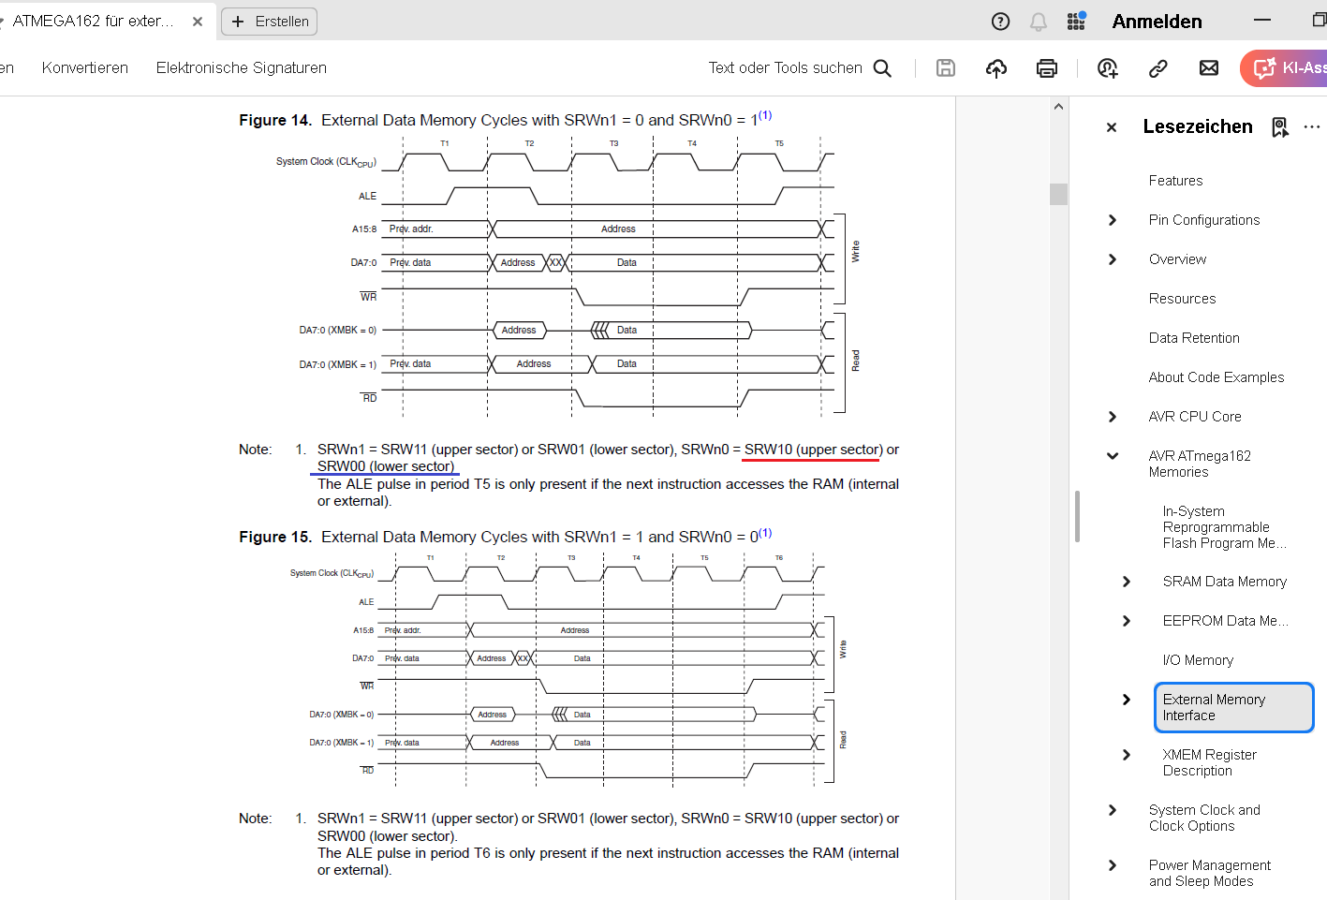Screen dimensions: 1327x900
Task: Select the AVR ATmega162 Memories bookmark
Action: (x=1200, y=464)
